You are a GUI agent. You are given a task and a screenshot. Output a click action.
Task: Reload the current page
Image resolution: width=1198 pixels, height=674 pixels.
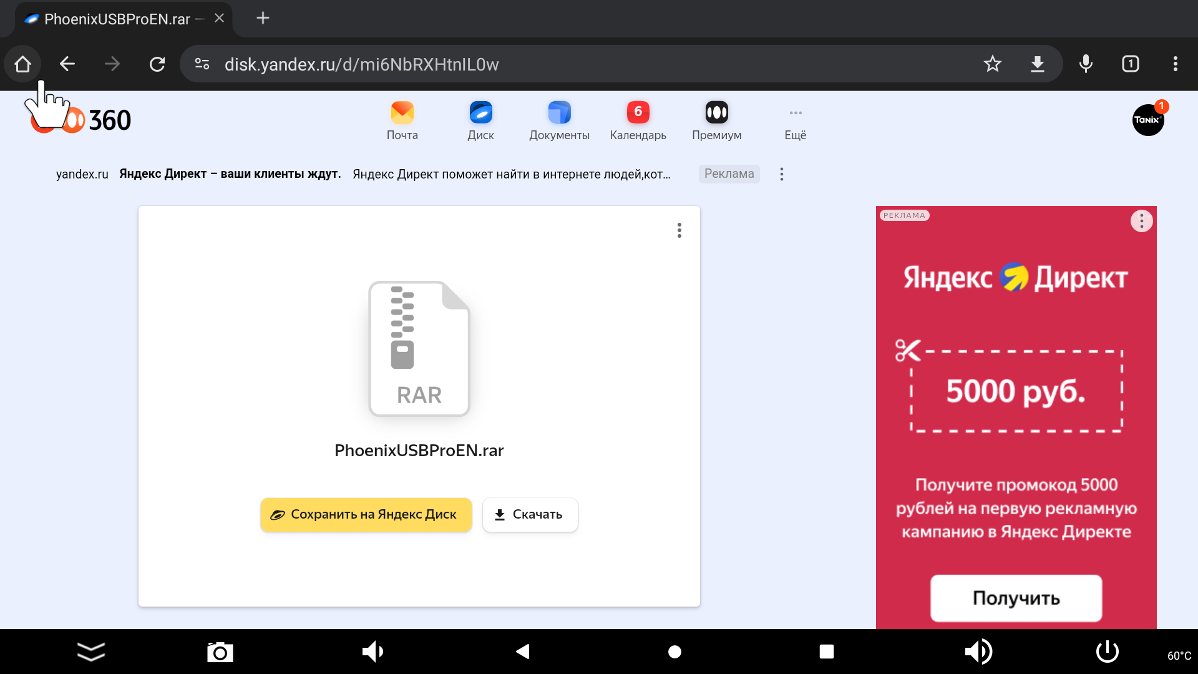(157, 64)
